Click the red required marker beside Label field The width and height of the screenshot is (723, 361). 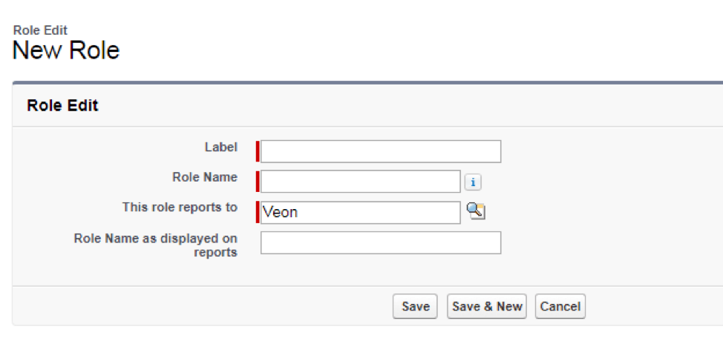[258, 151]
